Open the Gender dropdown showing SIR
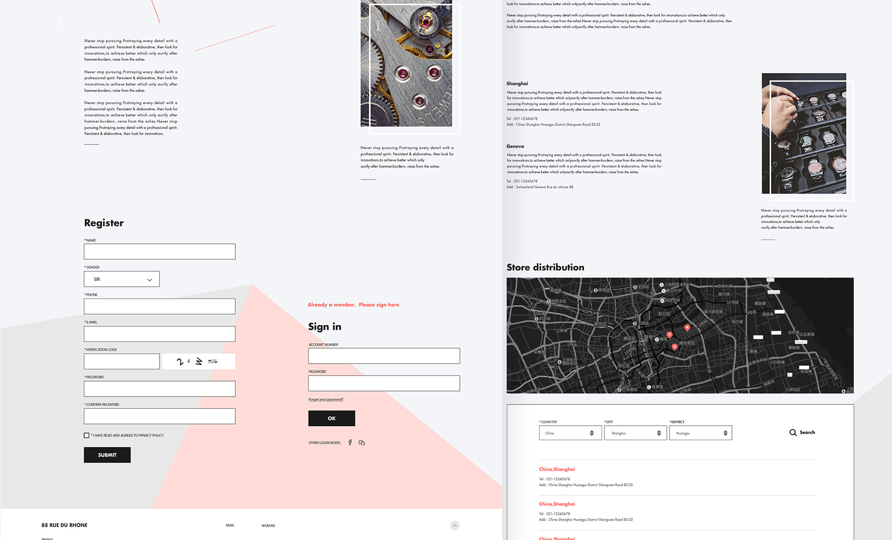 tap(122, 279)
